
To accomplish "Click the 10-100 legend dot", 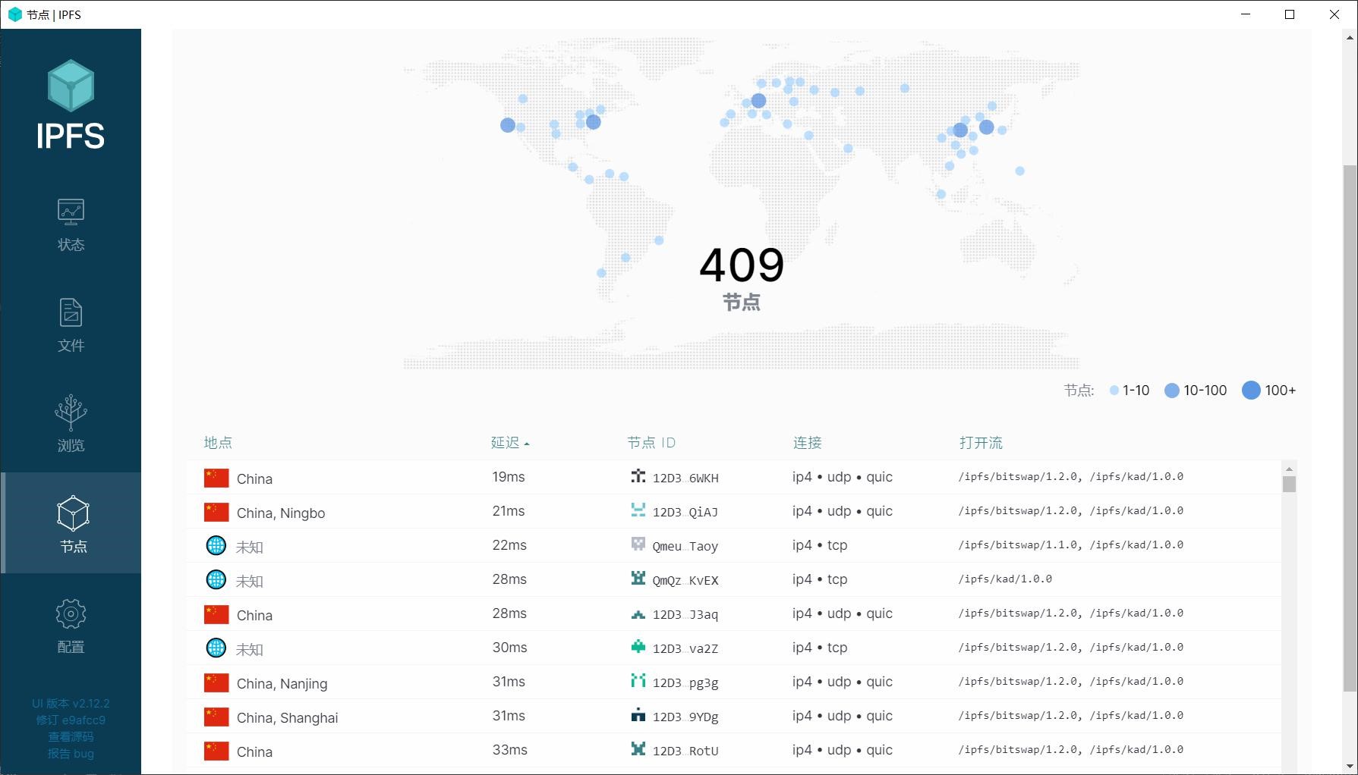I will pos(1172,391).
